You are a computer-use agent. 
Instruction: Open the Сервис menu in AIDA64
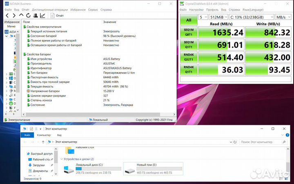tap(93, 9)
